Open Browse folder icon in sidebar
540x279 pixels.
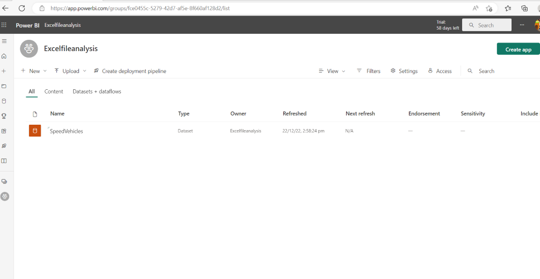[x=4, y=86]
